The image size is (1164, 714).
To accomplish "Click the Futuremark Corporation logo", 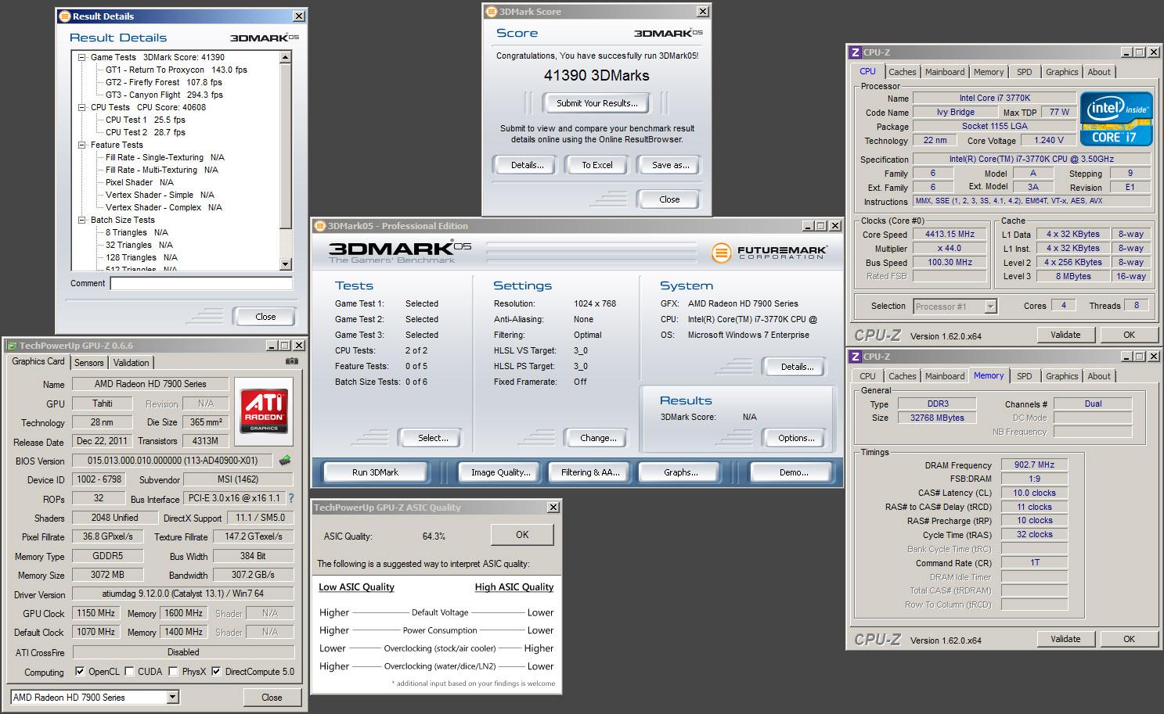I will click(x=769, y=253).
